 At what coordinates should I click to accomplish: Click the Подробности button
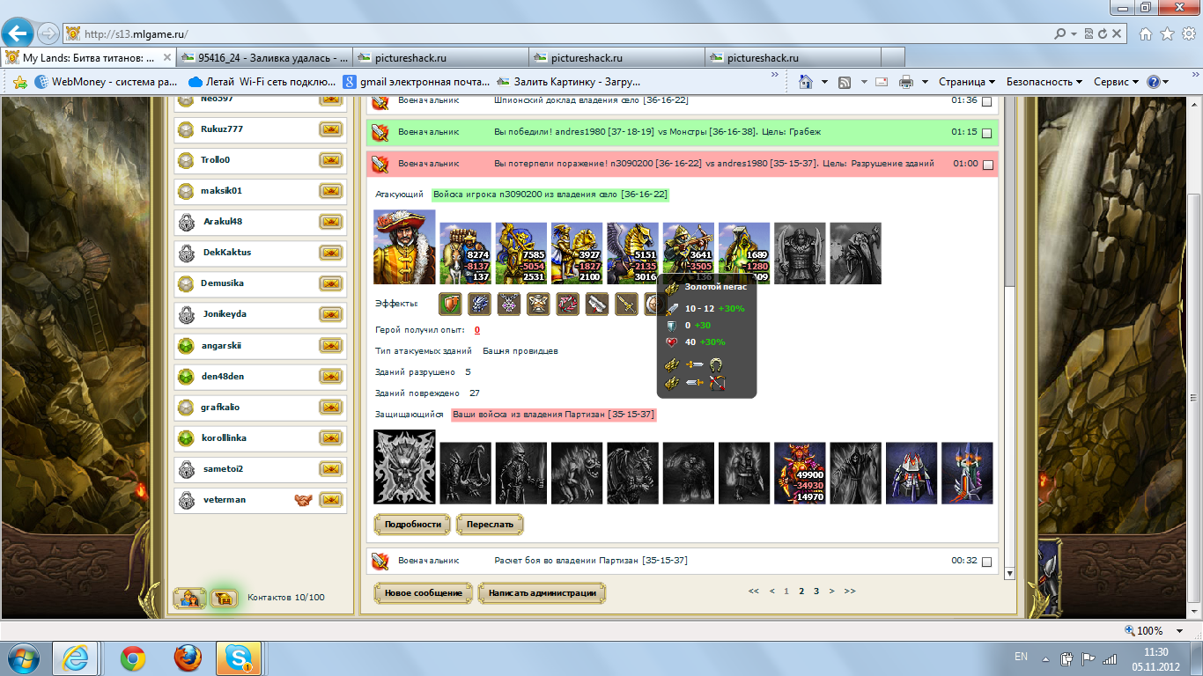(412, 525)
